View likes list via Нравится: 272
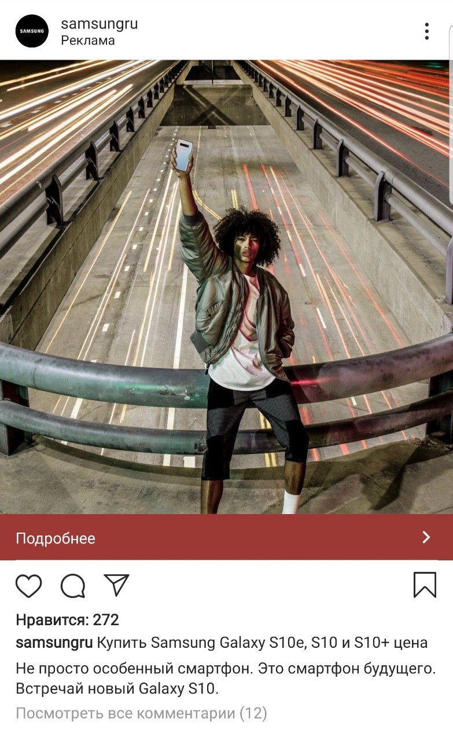 click(67, 620)
